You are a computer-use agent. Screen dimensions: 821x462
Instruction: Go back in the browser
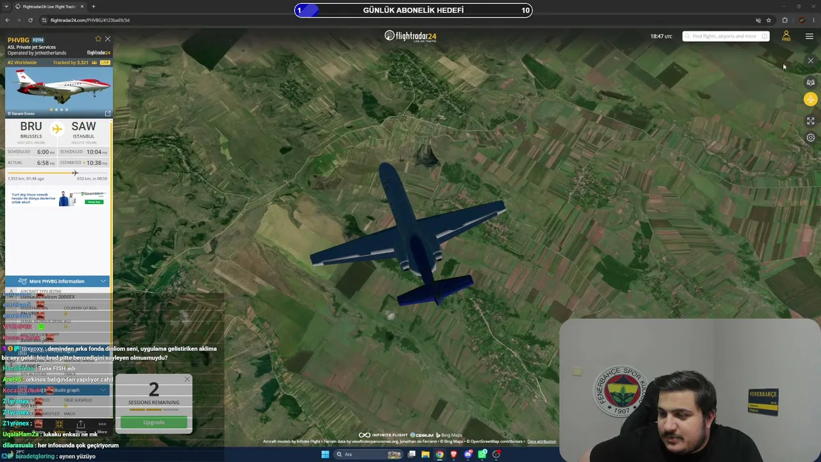(8, 20)
